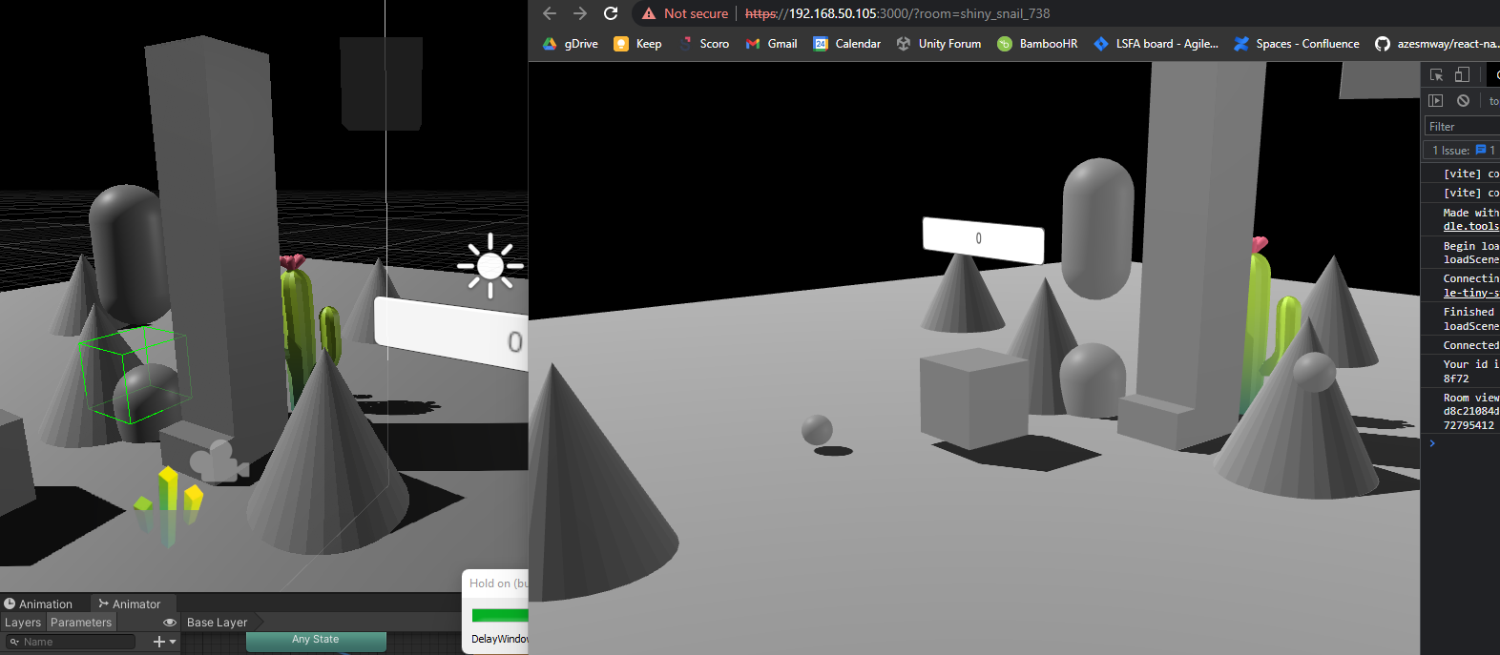1500x655 pixels.
Task: Open the 1 Issue badge
Action: click(1463, 150)
